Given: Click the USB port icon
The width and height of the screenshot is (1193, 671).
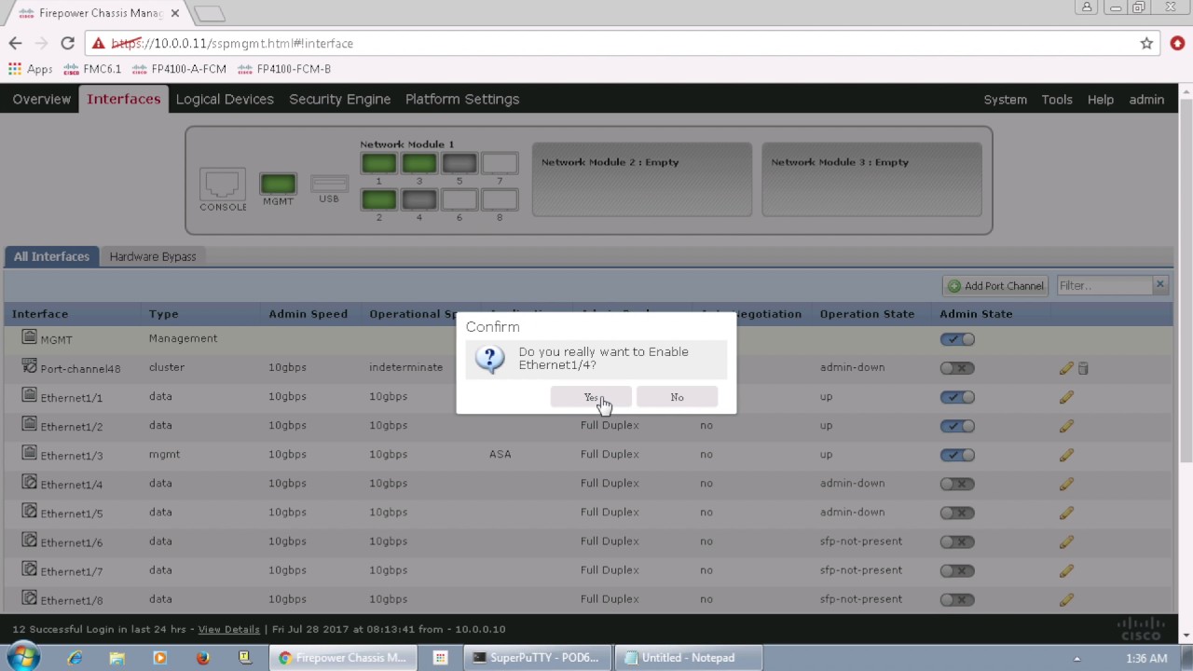Looking at the screenshot, I should (x=329, y=183).
